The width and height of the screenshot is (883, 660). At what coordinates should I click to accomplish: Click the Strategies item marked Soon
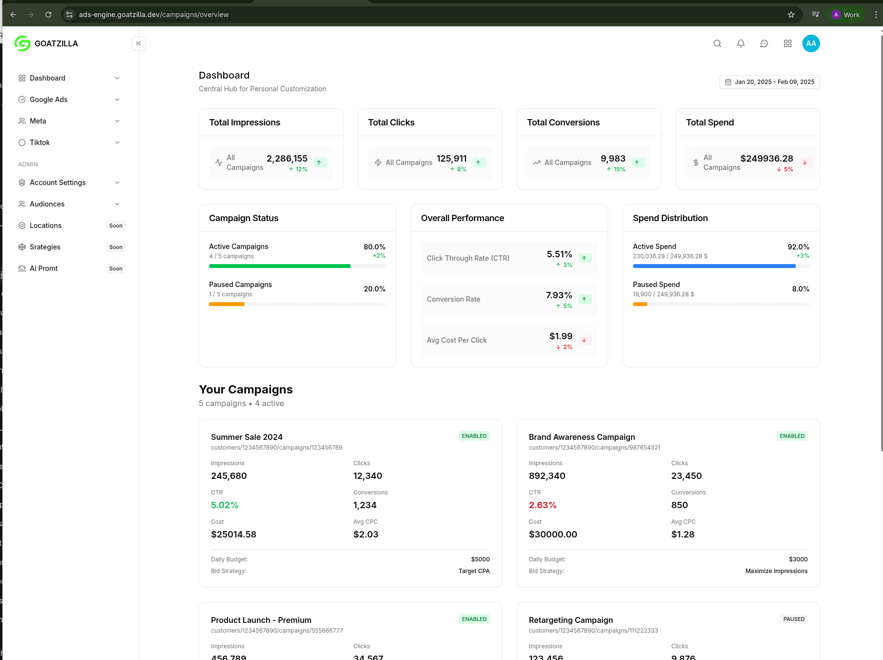click(x=45, y=247)
